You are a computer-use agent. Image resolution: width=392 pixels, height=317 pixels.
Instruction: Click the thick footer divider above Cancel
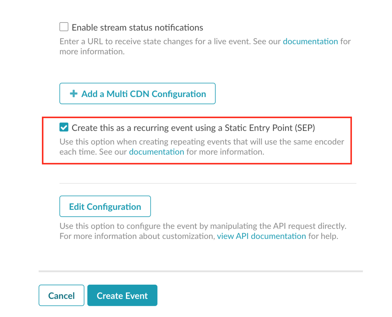tap(201, 271)
